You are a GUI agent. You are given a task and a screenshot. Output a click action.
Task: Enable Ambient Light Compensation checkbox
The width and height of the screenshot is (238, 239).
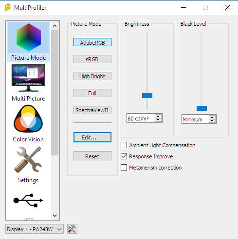coord(124,145)
